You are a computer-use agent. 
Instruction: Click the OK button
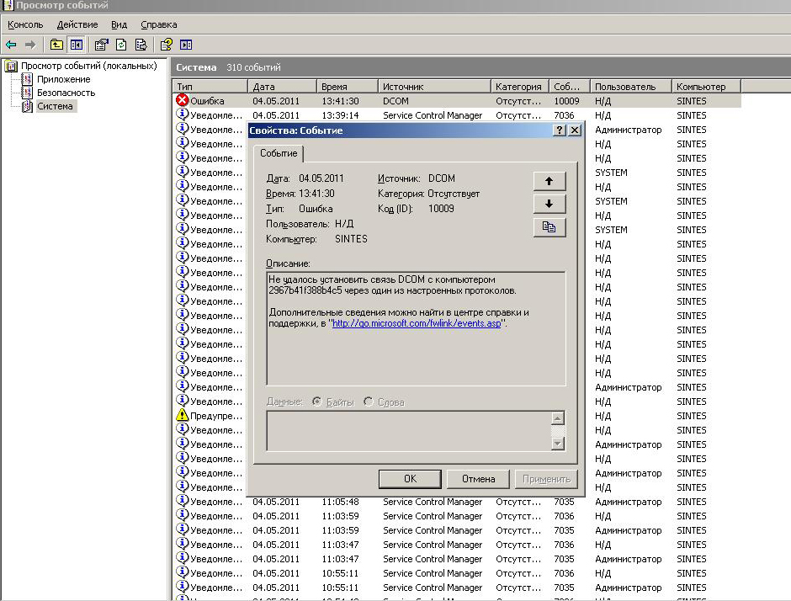[410, 479]
